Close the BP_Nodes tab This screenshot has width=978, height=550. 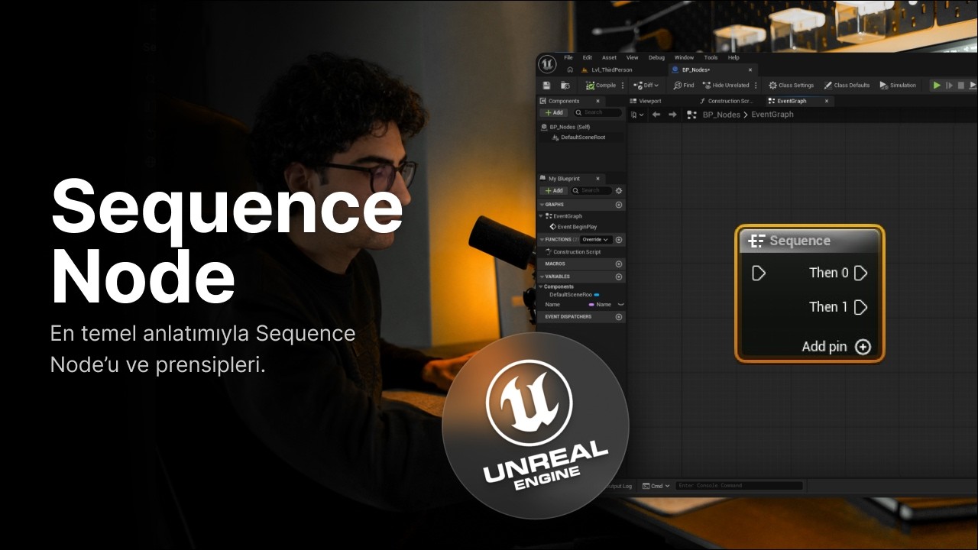750,70
